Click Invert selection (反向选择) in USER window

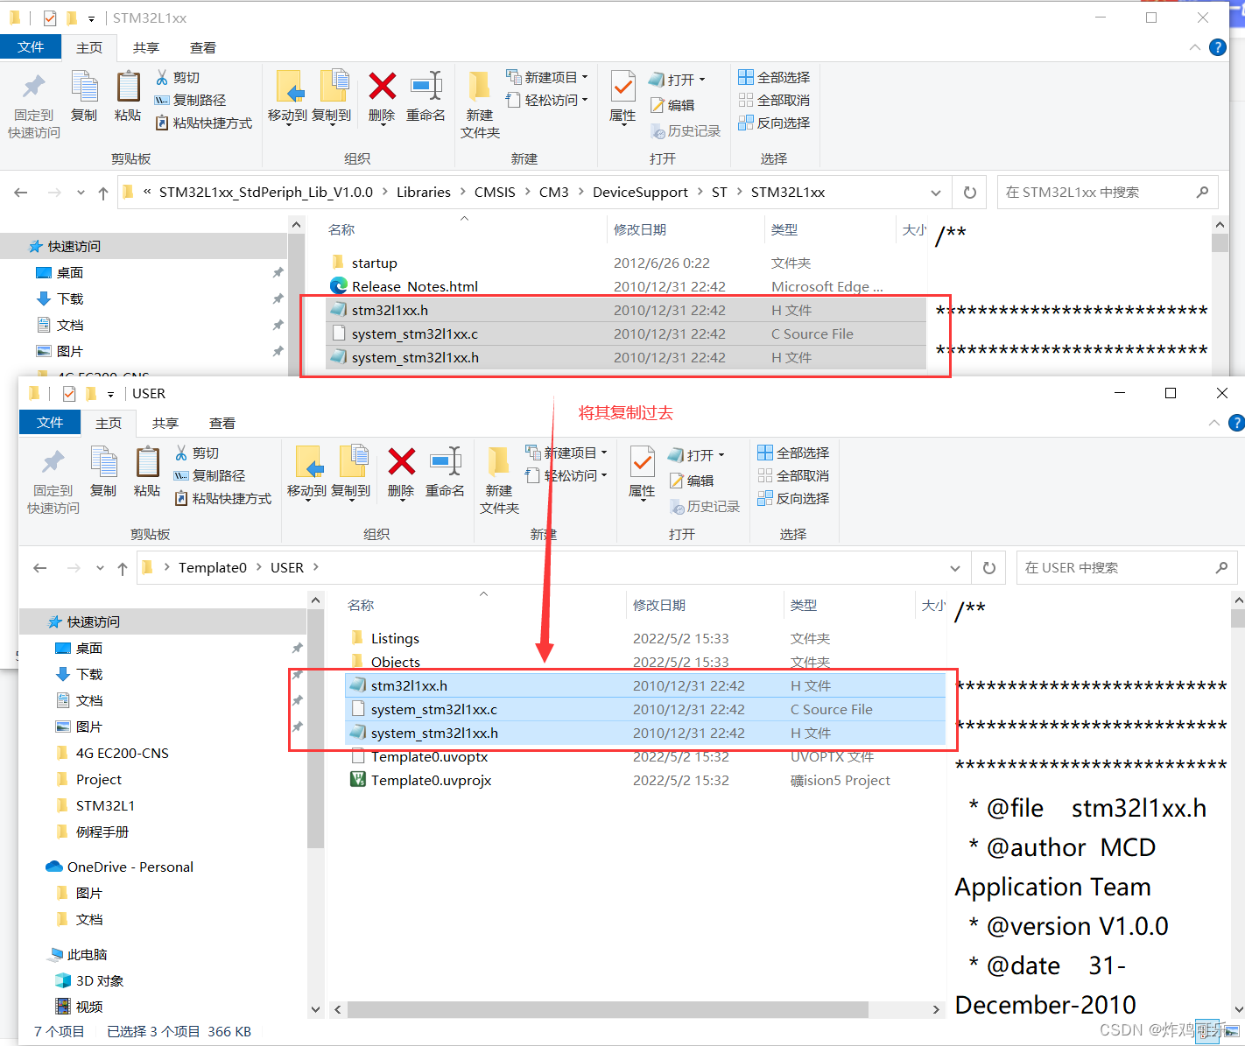click(x=793, y=499)
